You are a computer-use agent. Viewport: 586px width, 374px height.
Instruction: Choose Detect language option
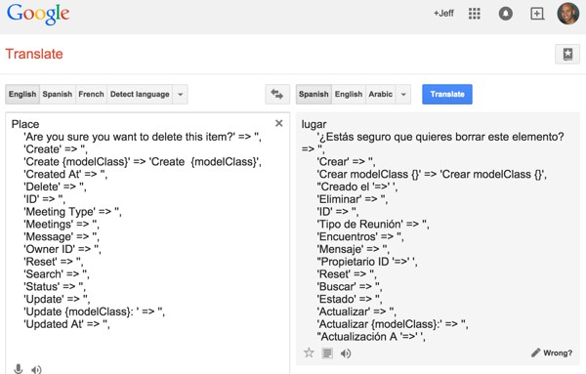point(140,94)
